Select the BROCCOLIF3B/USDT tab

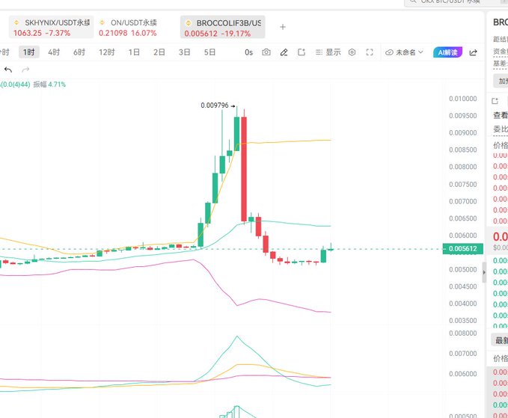click(222, 27)
